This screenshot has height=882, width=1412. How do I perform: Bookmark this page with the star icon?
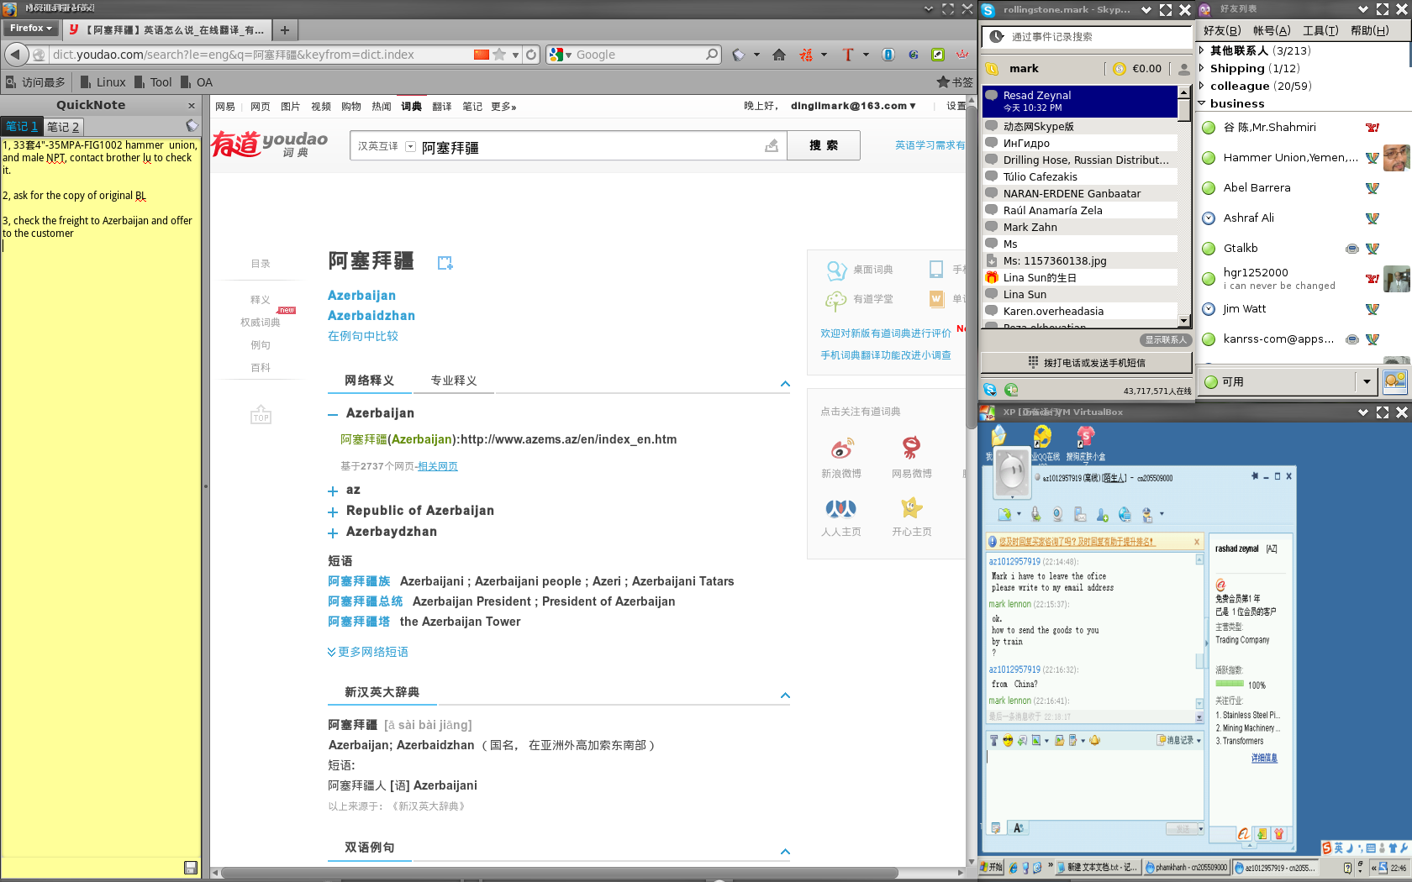tap(499, 55)
